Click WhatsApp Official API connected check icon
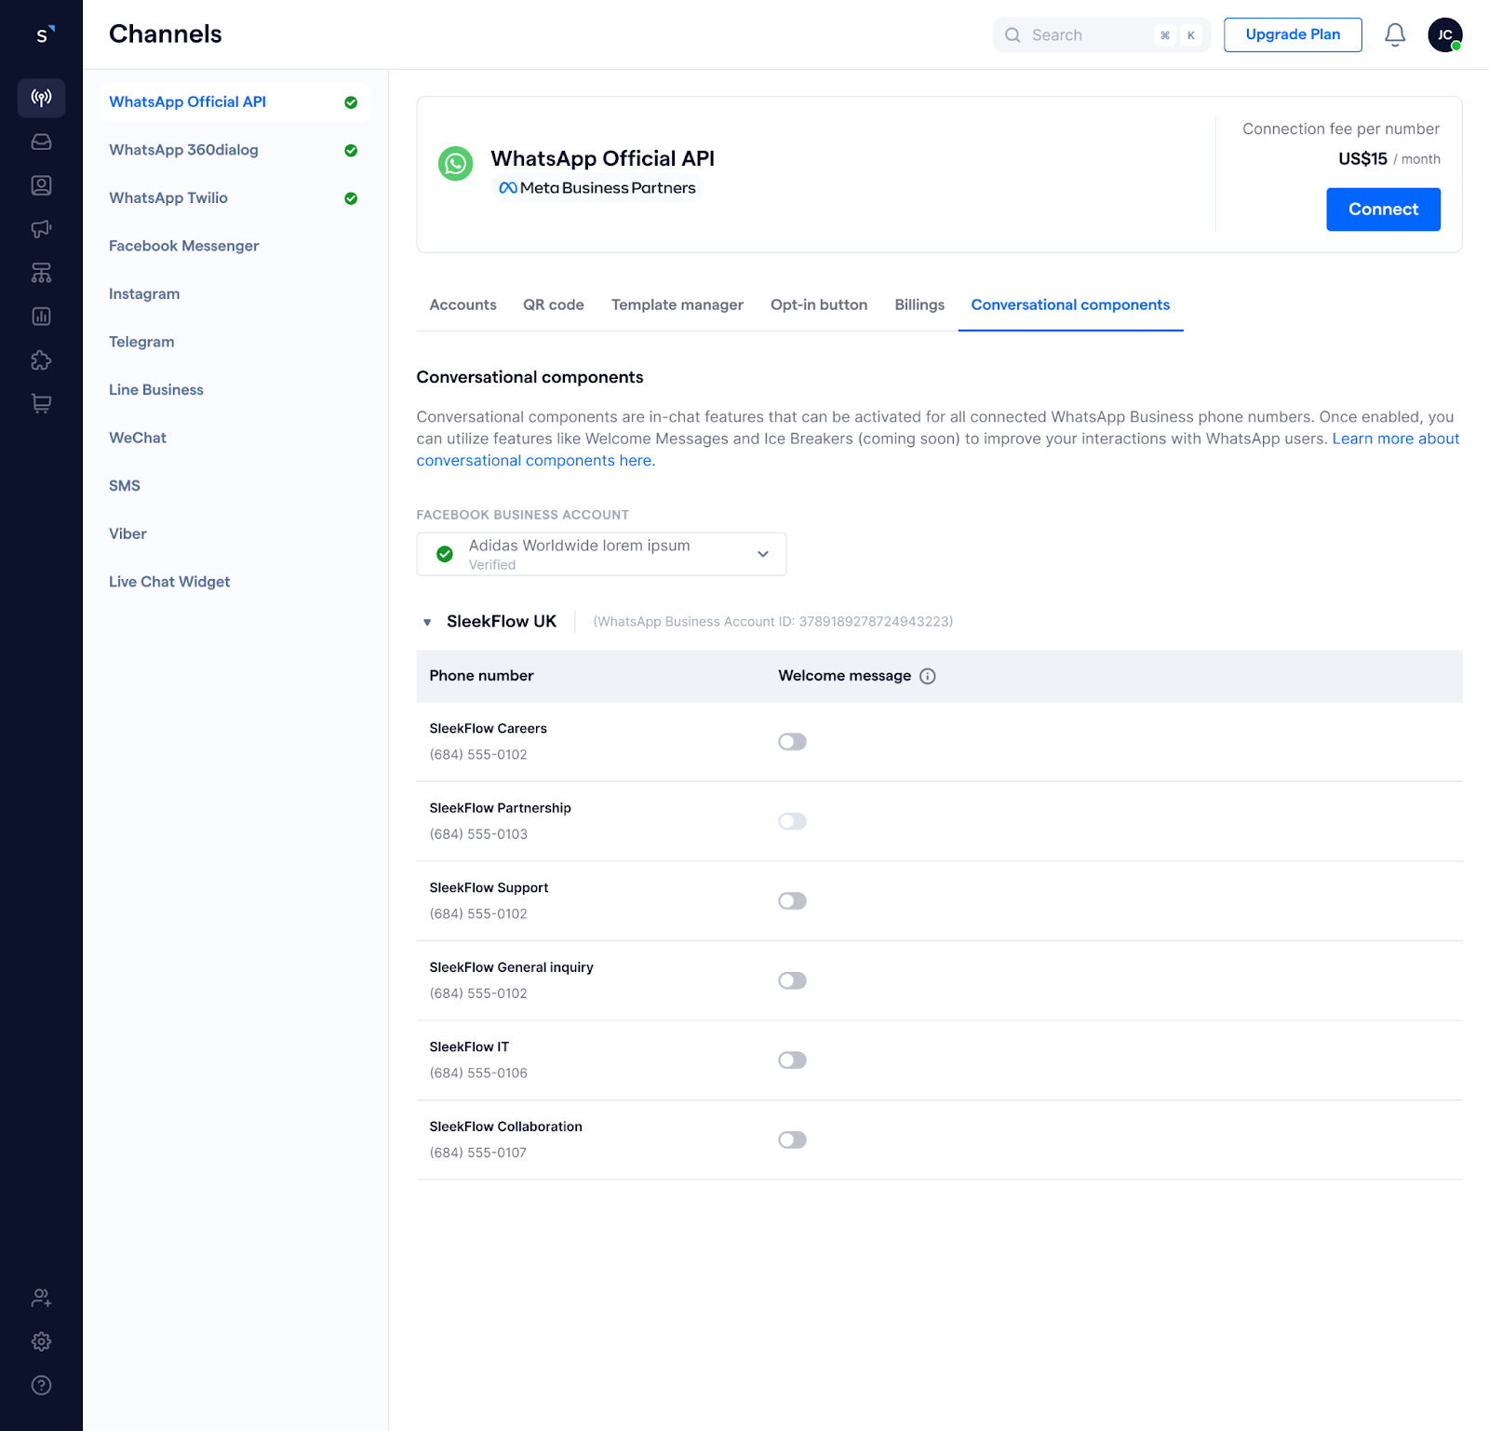Viewport: 1489px width, 1431px height. [x=351, y=102]
